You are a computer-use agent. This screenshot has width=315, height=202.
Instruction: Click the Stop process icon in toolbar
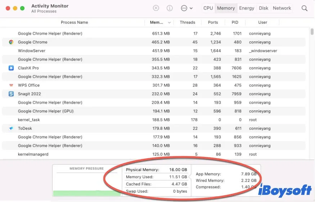(156, 8)
